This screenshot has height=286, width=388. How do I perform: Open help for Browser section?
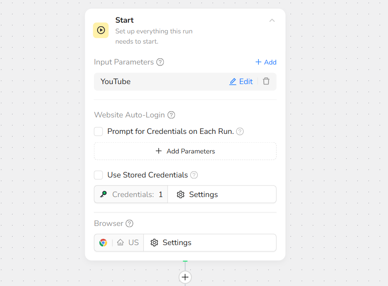130,224
